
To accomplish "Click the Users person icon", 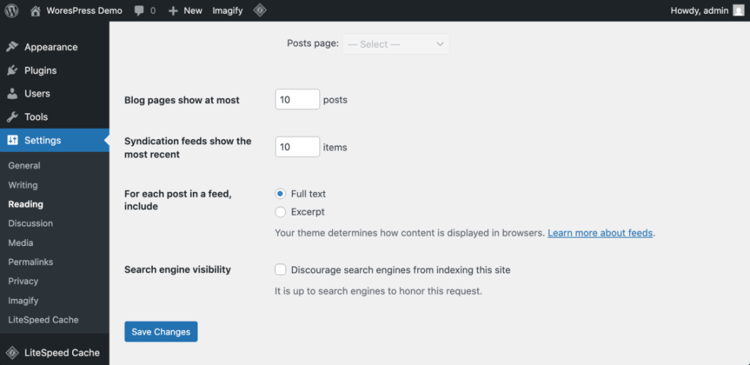I will point(12,93).
